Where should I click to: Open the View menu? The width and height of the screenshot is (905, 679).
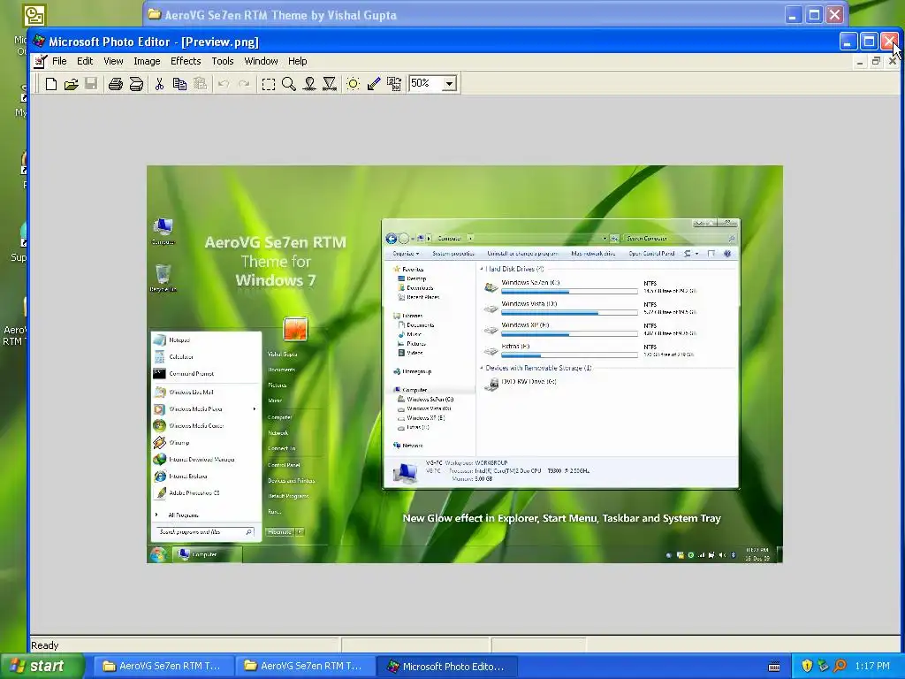coord(113,61)
